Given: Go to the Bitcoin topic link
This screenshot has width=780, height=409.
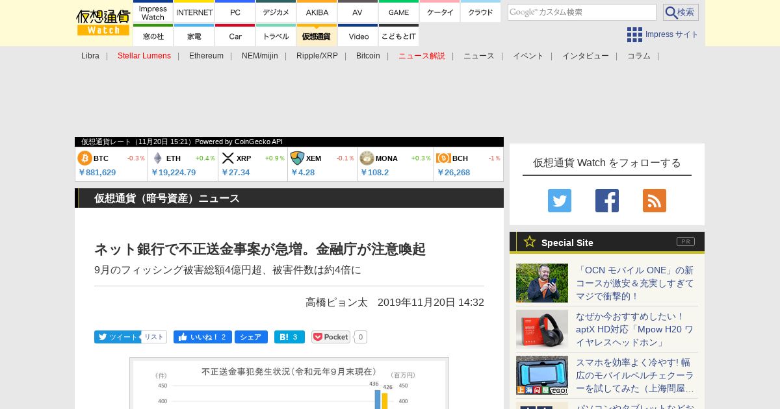Looking at the screenshot, I should click(x=368, y=56).
